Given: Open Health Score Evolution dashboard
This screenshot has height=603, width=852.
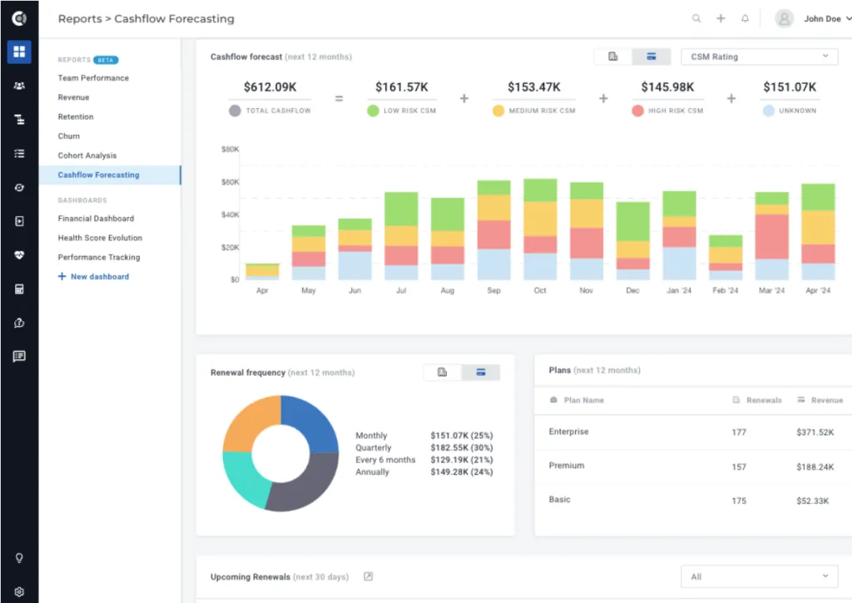Looking at the screenshot, I should [100, 238].
